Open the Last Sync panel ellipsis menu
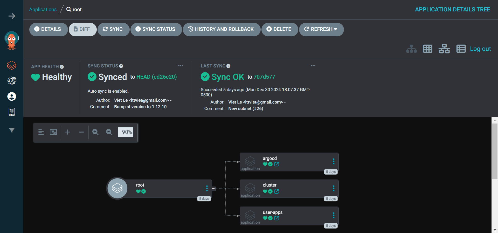498x233 pixels. (313, 66)
